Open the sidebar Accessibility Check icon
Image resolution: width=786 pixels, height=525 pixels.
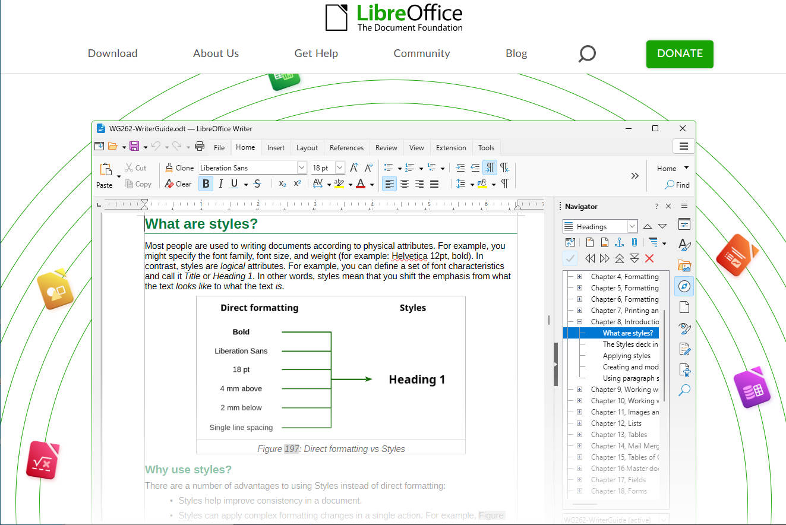(684, 369)
